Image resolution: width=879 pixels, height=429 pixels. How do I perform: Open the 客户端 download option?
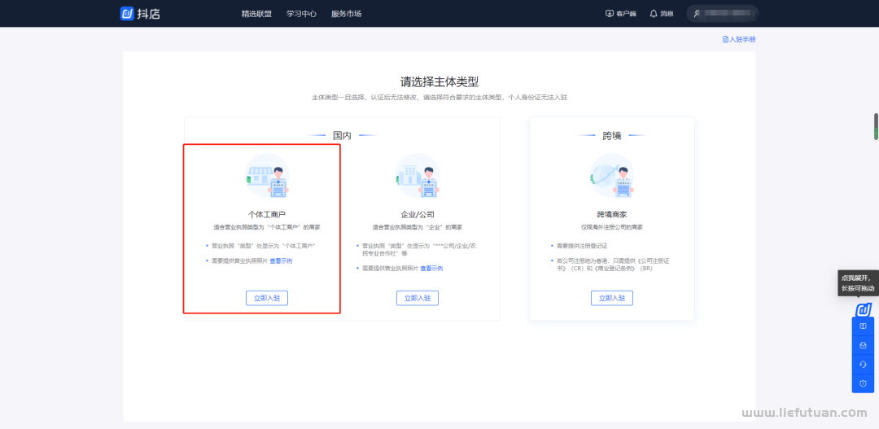pyautogui.click(x=621, y=14)
